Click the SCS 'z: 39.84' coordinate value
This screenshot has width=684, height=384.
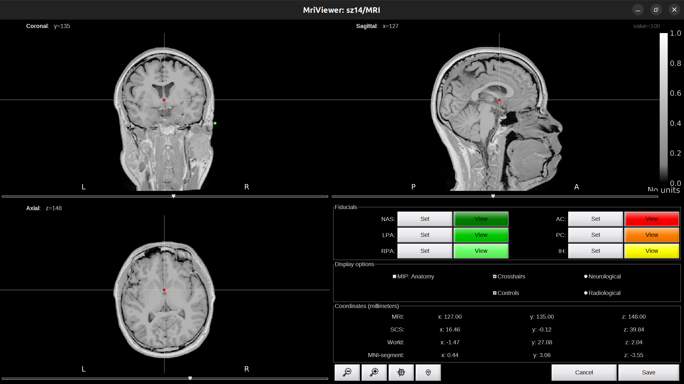[x=634, y=330]
